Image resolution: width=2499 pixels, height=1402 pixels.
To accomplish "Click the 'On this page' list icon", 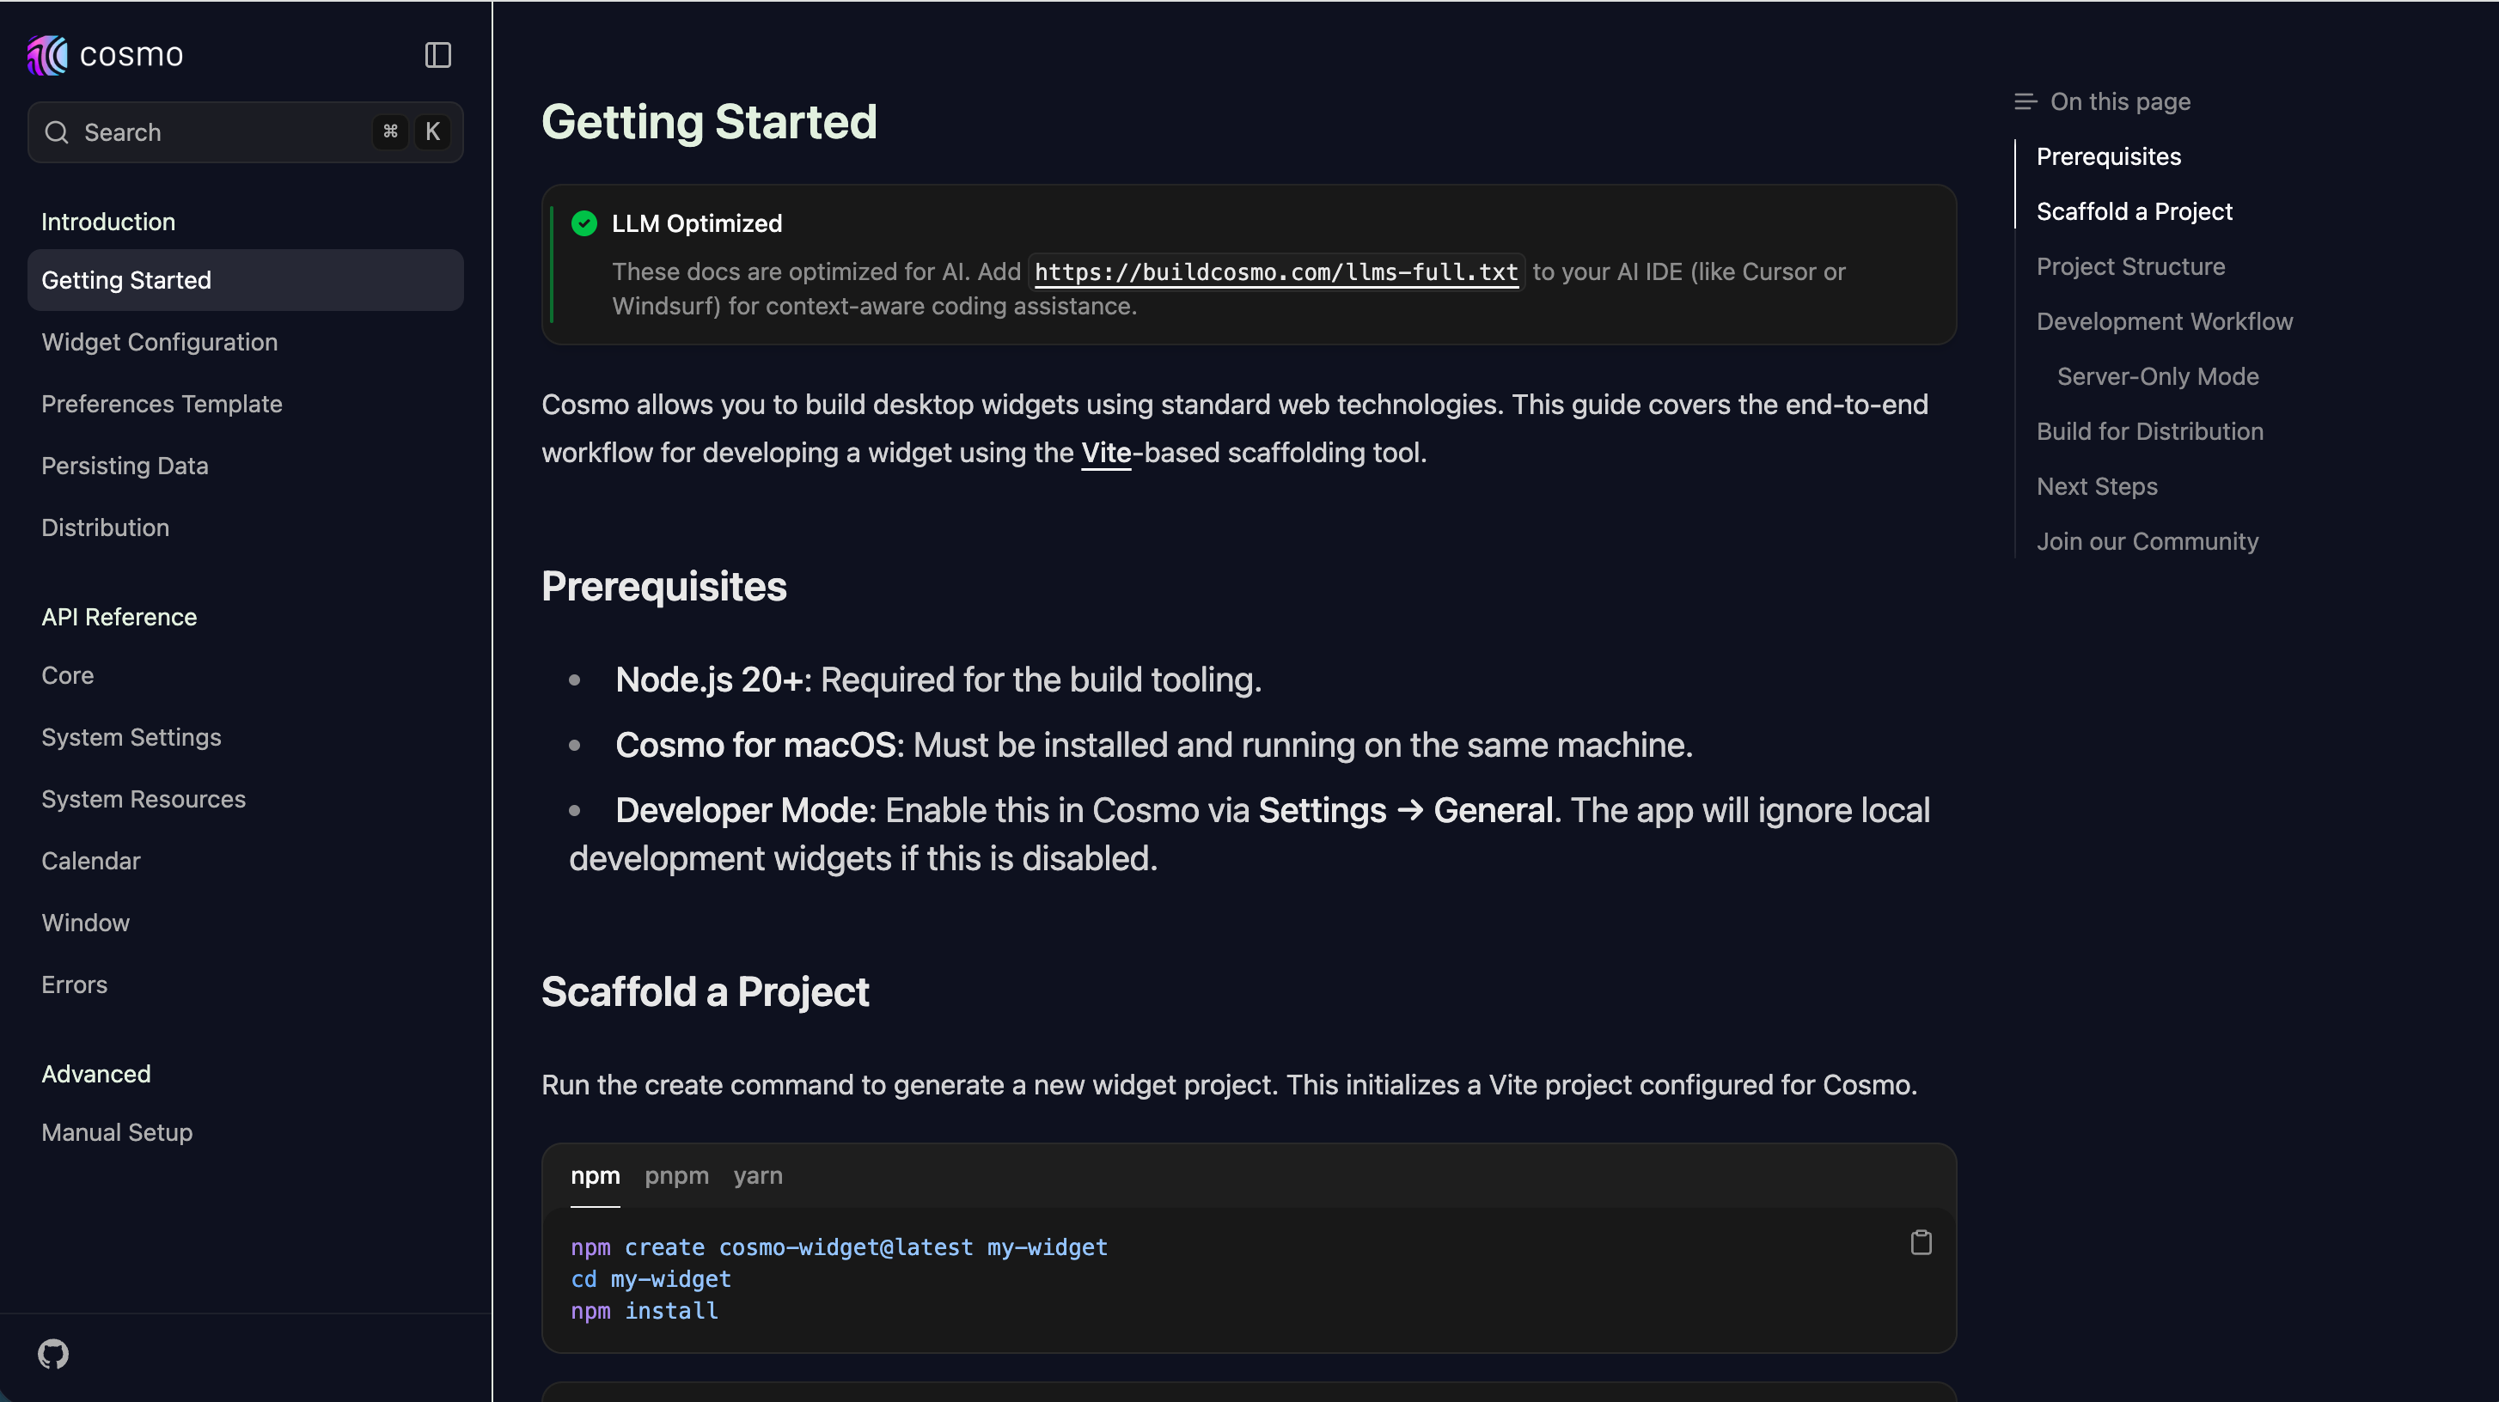I will 2025,100.
